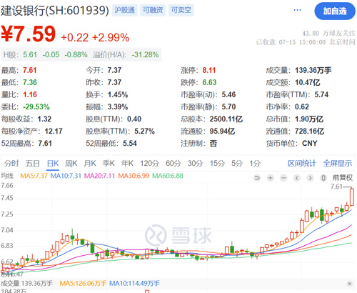Shift chart left with the left arrow icon
Viewport: 357px width, 293px height.
[297, 178]
